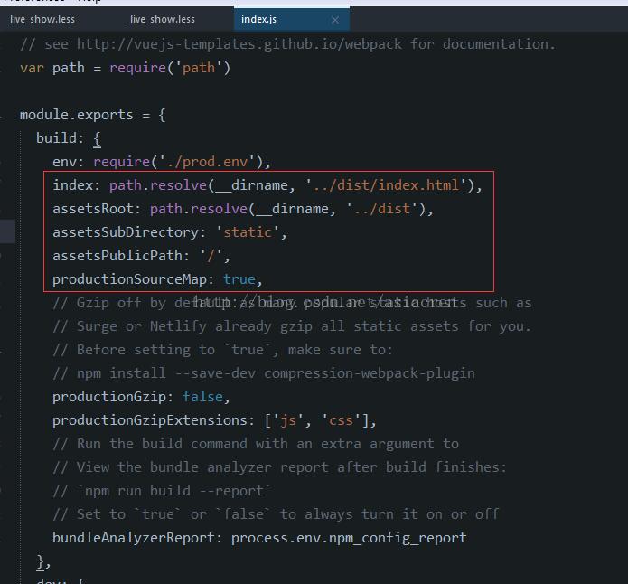This screenshot has height=584, width=628.
Task: Click the 'index: path.resolve' line
Action: (267, 185)
